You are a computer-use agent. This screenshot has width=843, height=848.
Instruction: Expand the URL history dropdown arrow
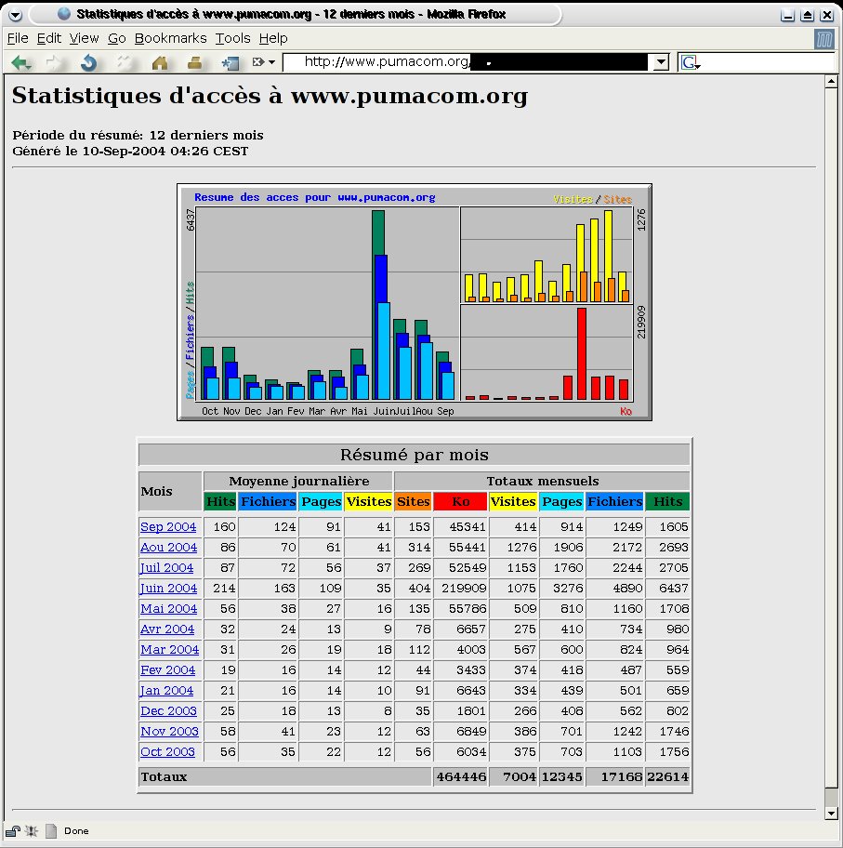click(661, 62)
